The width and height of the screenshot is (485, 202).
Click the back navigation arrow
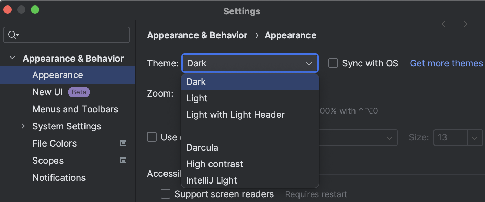[445, 24]
